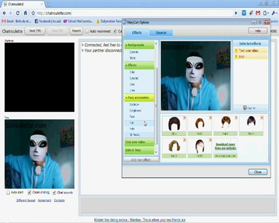
Task: Delete the Afro hair preset with its X
Action: tap(184, 118)
